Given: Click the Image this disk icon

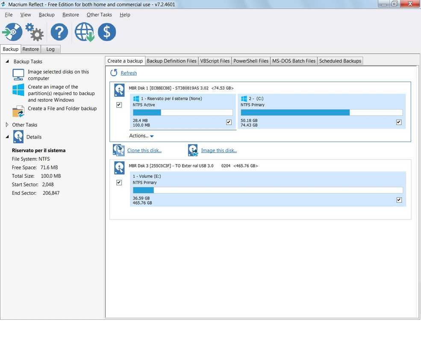Looking at the screenshot, I should 193,150.
